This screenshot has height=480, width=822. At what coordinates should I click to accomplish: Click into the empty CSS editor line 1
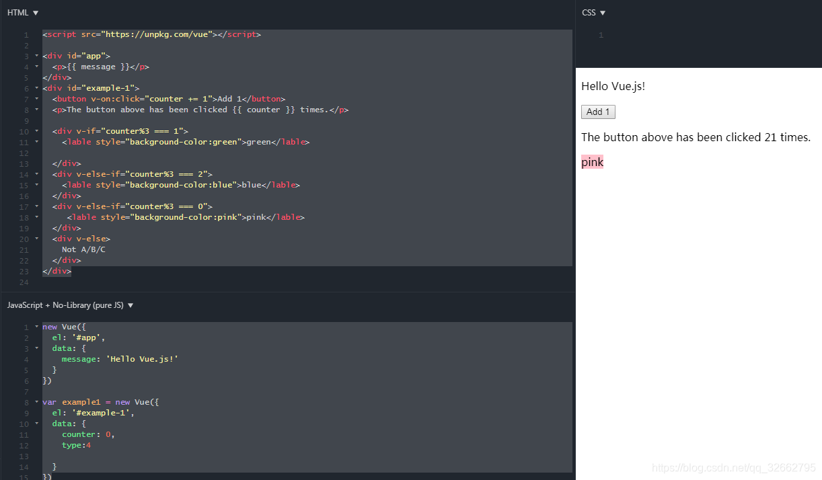[x=713, y=35]
